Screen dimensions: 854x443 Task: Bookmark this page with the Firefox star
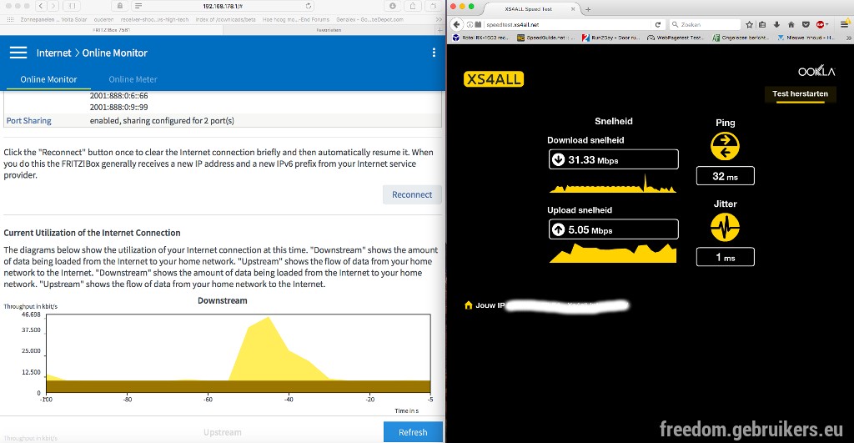tap(750, 24)
